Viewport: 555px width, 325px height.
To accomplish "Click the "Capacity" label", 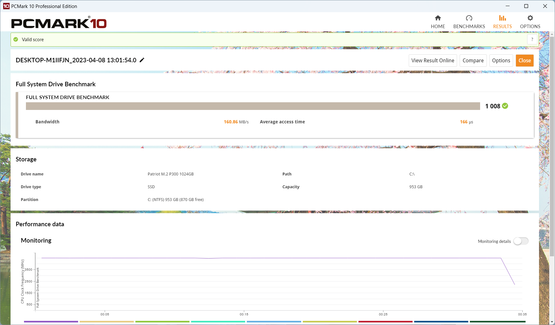I will click(x=291, y=187).
